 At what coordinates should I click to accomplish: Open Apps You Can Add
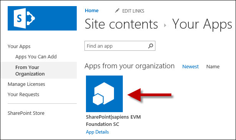pos(36,57)
